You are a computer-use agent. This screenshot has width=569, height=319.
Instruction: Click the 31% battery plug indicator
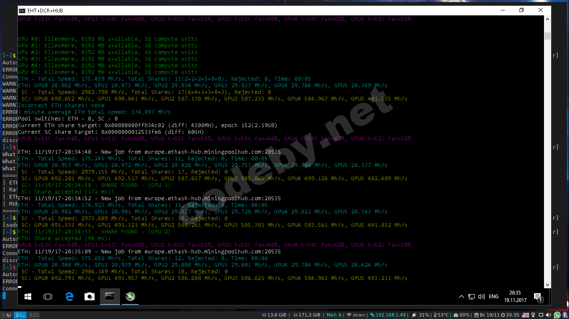tap(421, 315)
